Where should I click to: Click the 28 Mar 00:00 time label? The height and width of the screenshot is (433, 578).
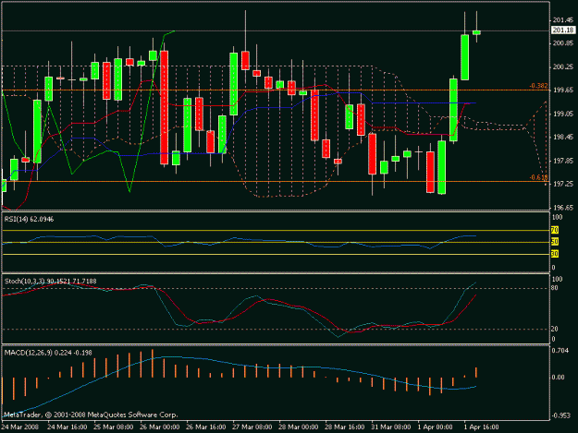298,427
